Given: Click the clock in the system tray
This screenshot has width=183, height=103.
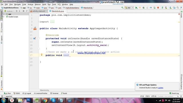Looking at the screenshot, I should coord(176,100).
